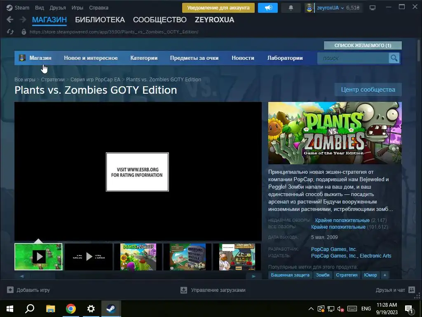Open the Справка menu
Viewport: 422px width, 317px height.
click(x=98, y=8)
